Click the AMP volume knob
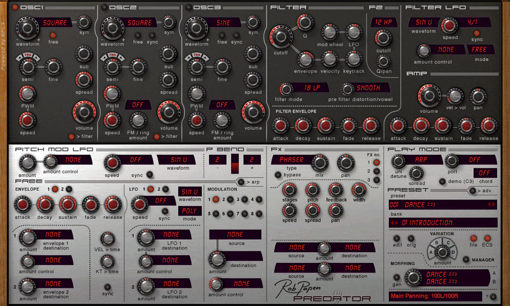The height and width of the screenshot is (306, 510). (429, 96)
